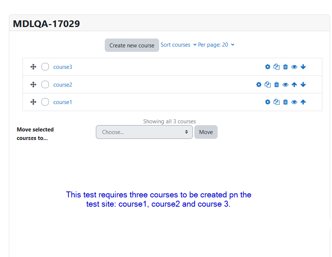Select the course2 checkbox
This screenshot has width=332, height=257.
click(x=45, y=84)
